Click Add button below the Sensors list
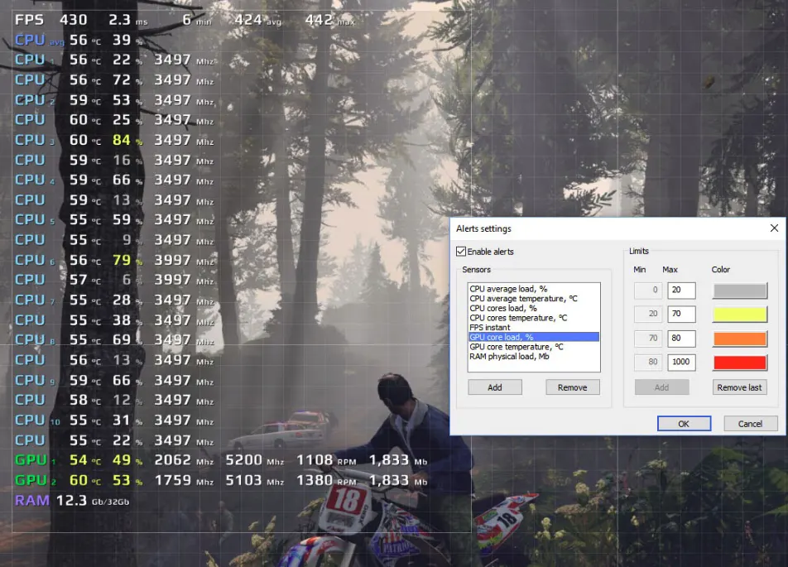The image size is (788, 567). click(x=494, y=387)
